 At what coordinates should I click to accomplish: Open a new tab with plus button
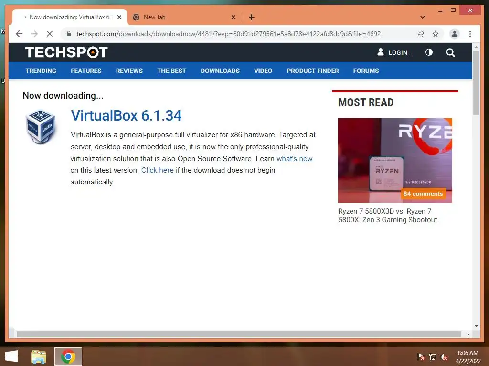(x=252, y=17)
